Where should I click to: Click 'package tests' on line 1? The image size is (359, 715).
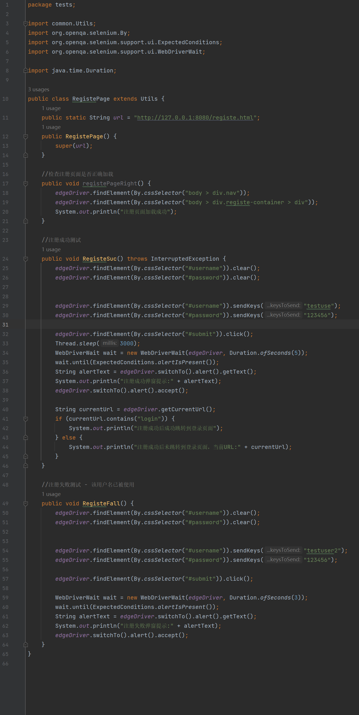coord(50,5)
